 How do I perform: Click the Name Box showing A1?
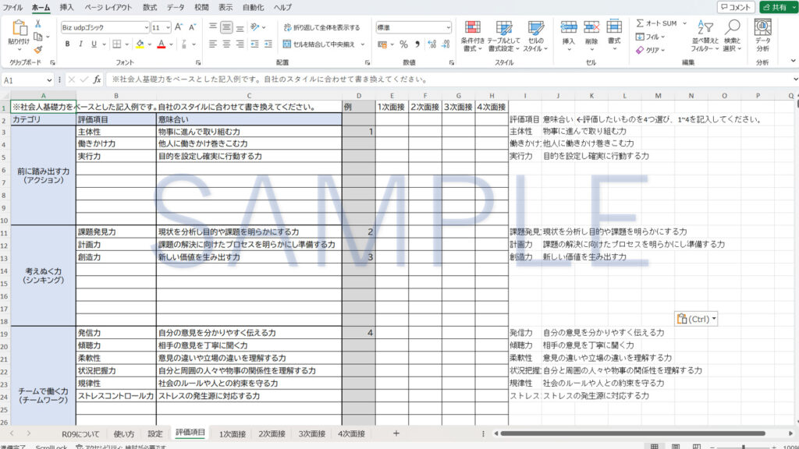click(23, 80)
